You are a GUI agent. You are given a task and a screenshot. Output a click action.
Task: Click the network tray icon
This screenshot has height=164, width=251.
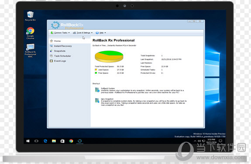(x=203, y=141)
